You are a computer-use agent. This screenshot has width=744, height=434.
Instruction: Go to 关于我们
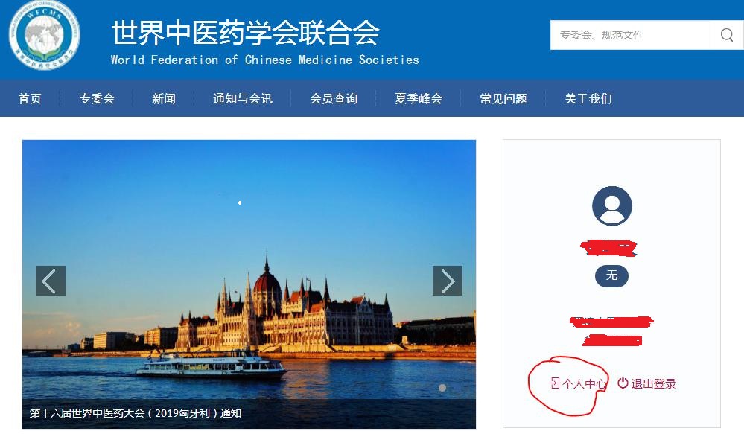pyautogui.click(x=588, y=99)
